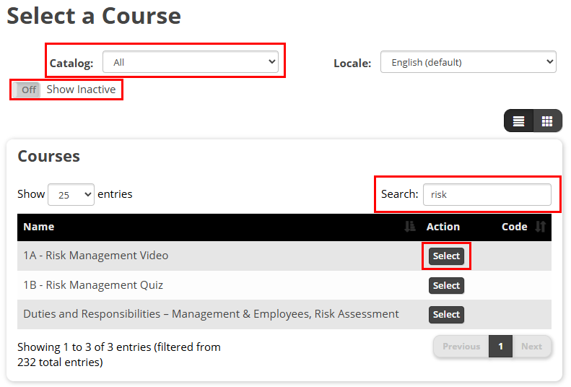This screenshot has width=571, height=387.
Task: Click the Next page button
Action: pos(531,347)
